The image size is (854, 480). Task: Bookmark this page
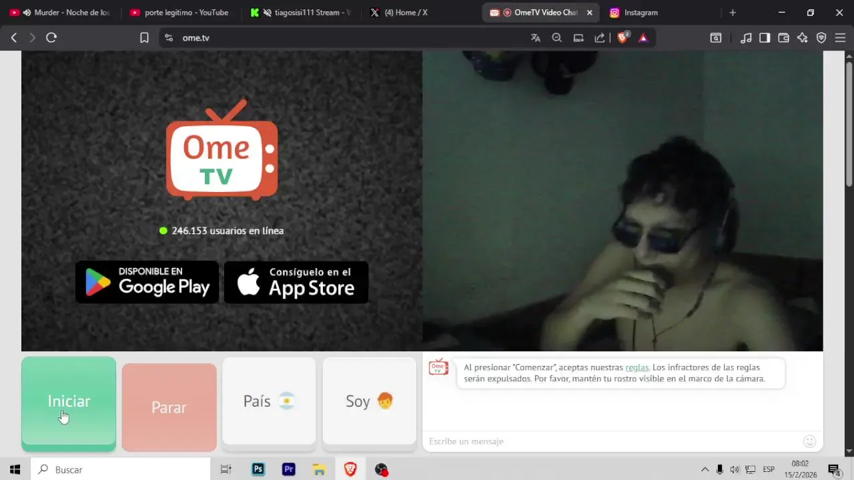(144, 38)
